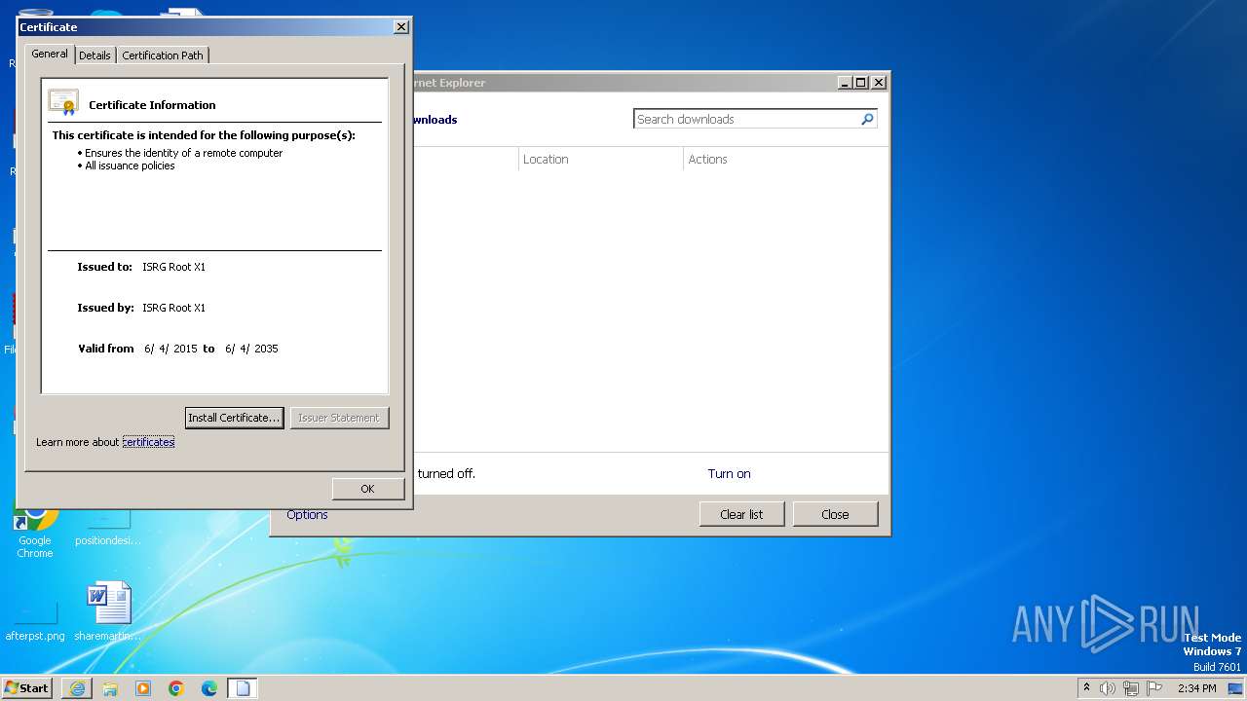Open Google Chrome desktop shortcut
The height and width of the screenshot is (701, 1247).
35,531
